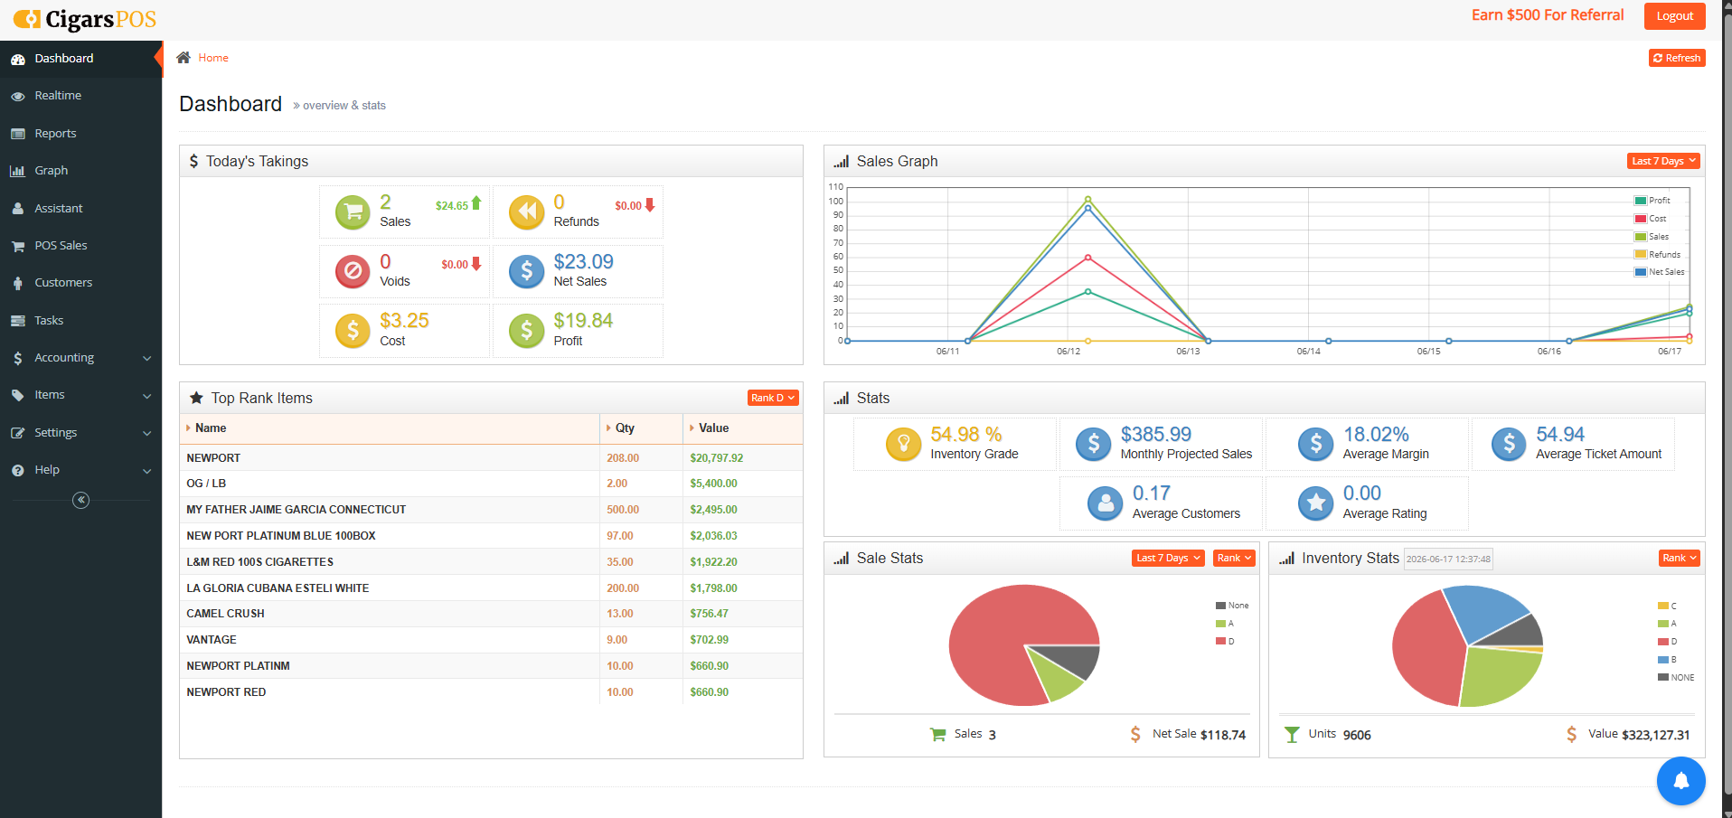Open the Realtime sidebar item

(81, 96)
